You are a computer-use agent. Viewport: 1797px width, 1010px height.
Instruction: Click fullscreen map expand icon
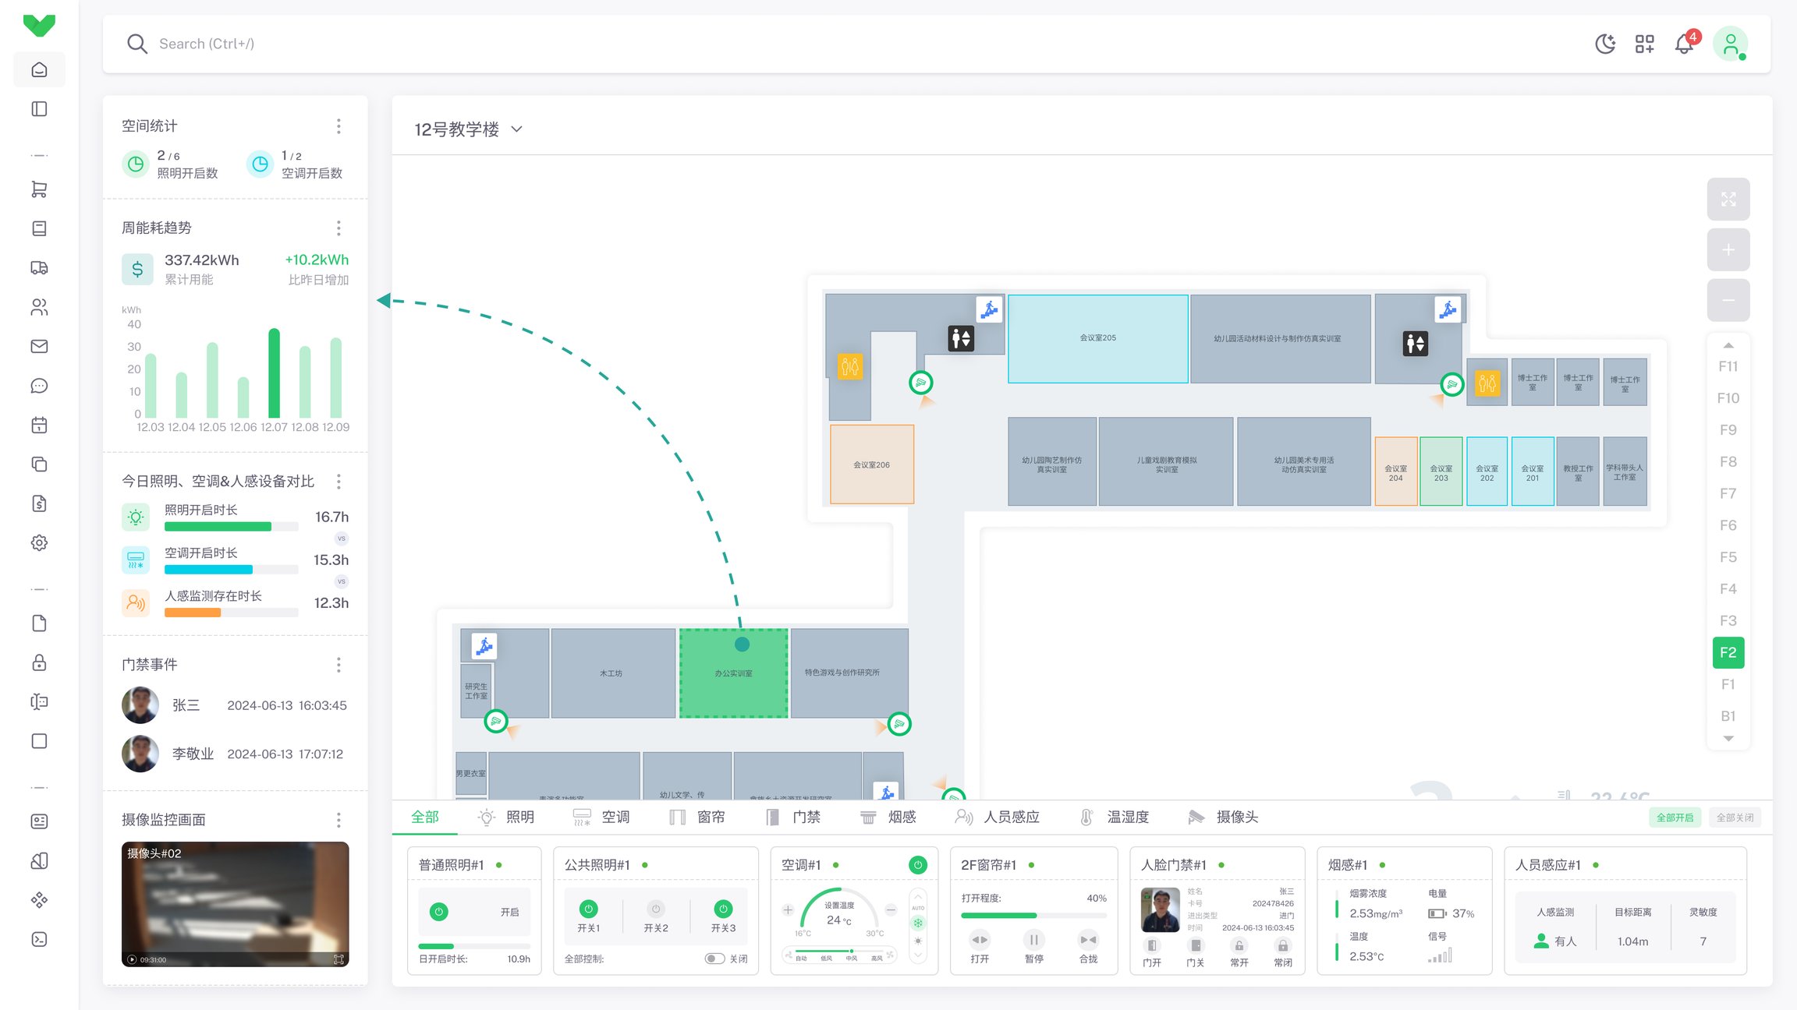click(x=1728, y=200)
